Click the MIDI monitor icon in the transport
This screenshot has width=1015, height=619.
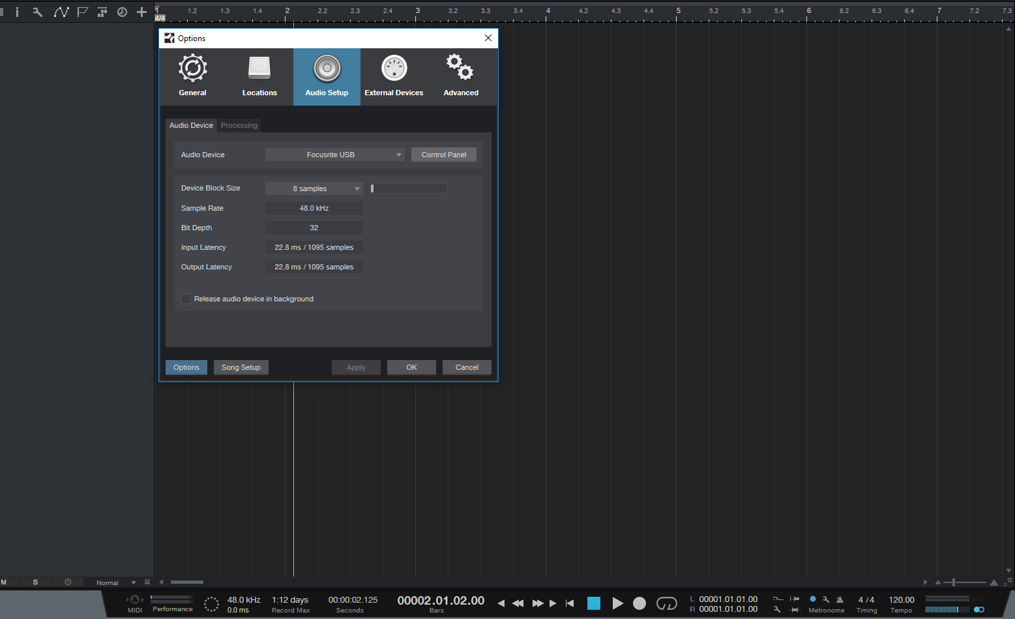coord(135,600)
